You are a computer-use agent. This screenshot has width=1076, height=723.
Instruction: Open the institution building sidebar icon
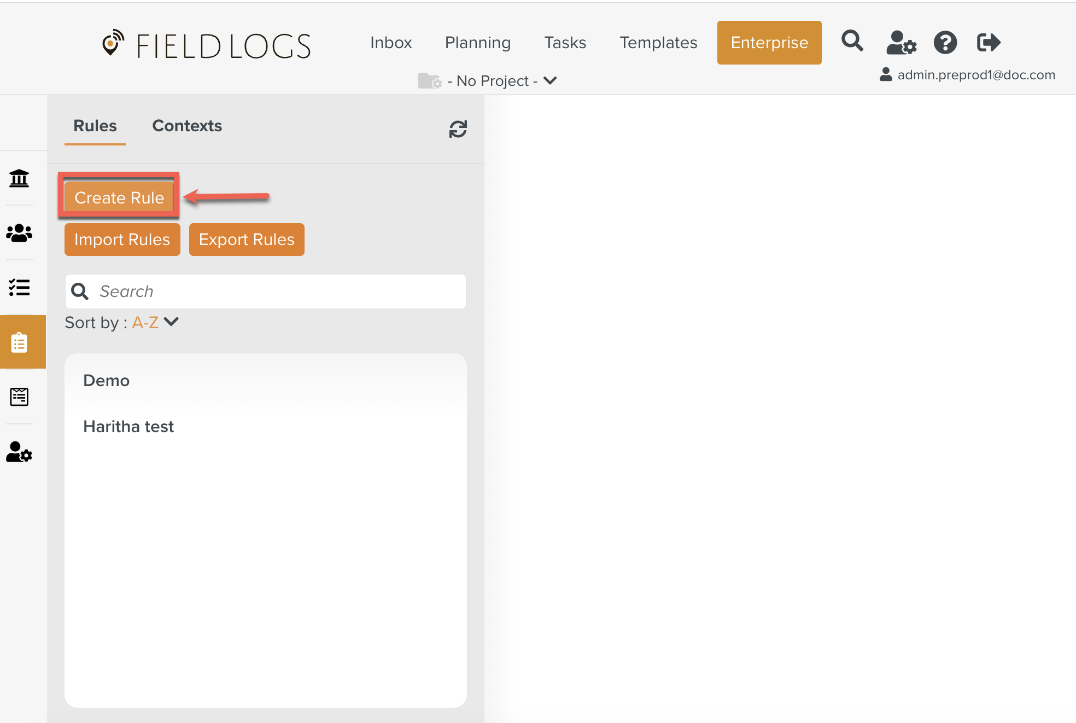click(19, 178)
